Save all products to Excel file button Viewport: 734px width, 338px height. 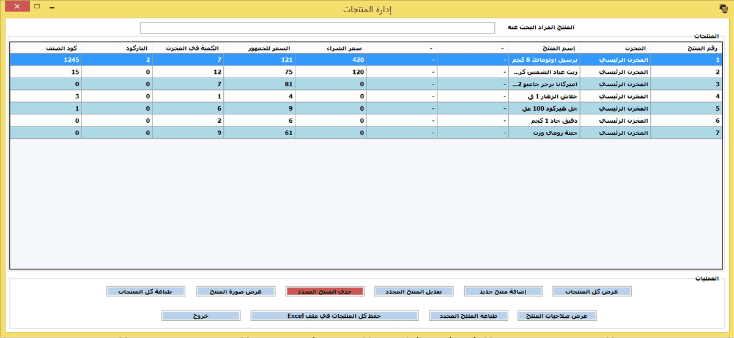tap(335, 316)
